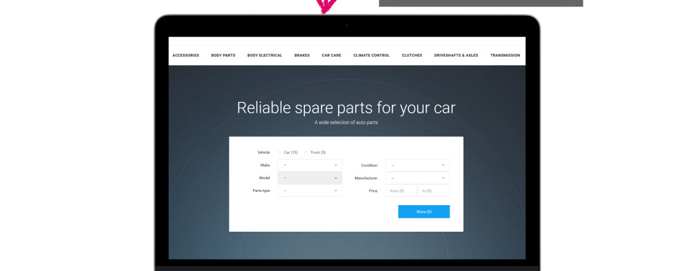
Task: Click the price 'from ($)' input field
Action: click(x=401, y=191)
